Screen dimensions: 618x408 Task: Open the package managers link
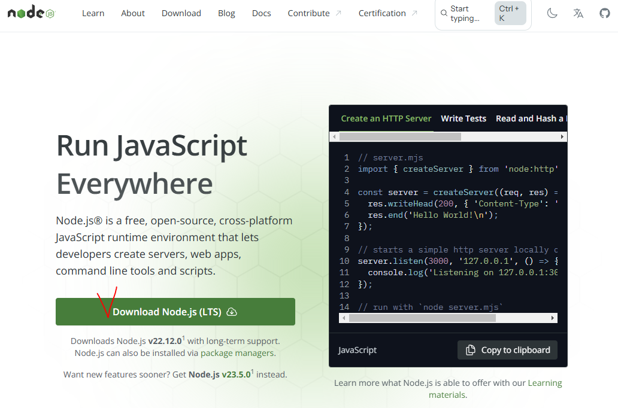237,353
